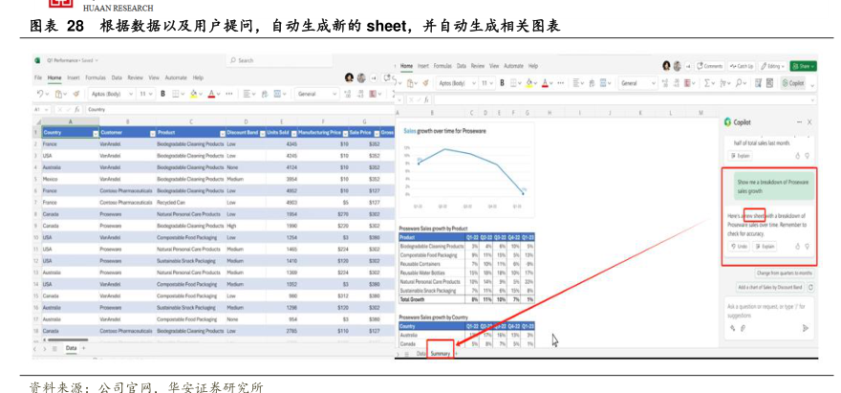Click Borders icon in left window
Image resolution: width=841 pixels, height=393 pixels.
(x=176, y=94)
